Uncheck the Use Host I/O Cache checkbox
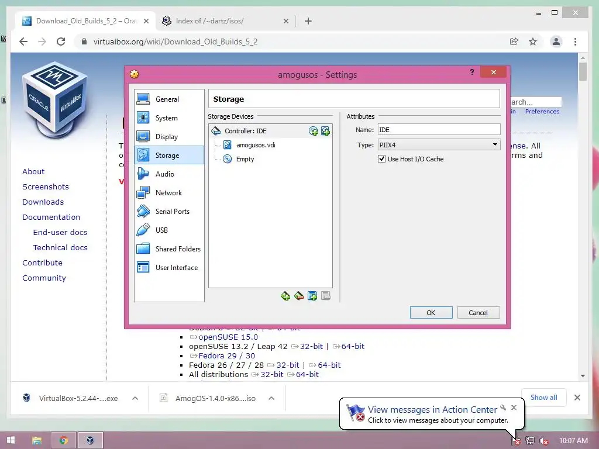The image size is (599, 449). pos(381,159)
